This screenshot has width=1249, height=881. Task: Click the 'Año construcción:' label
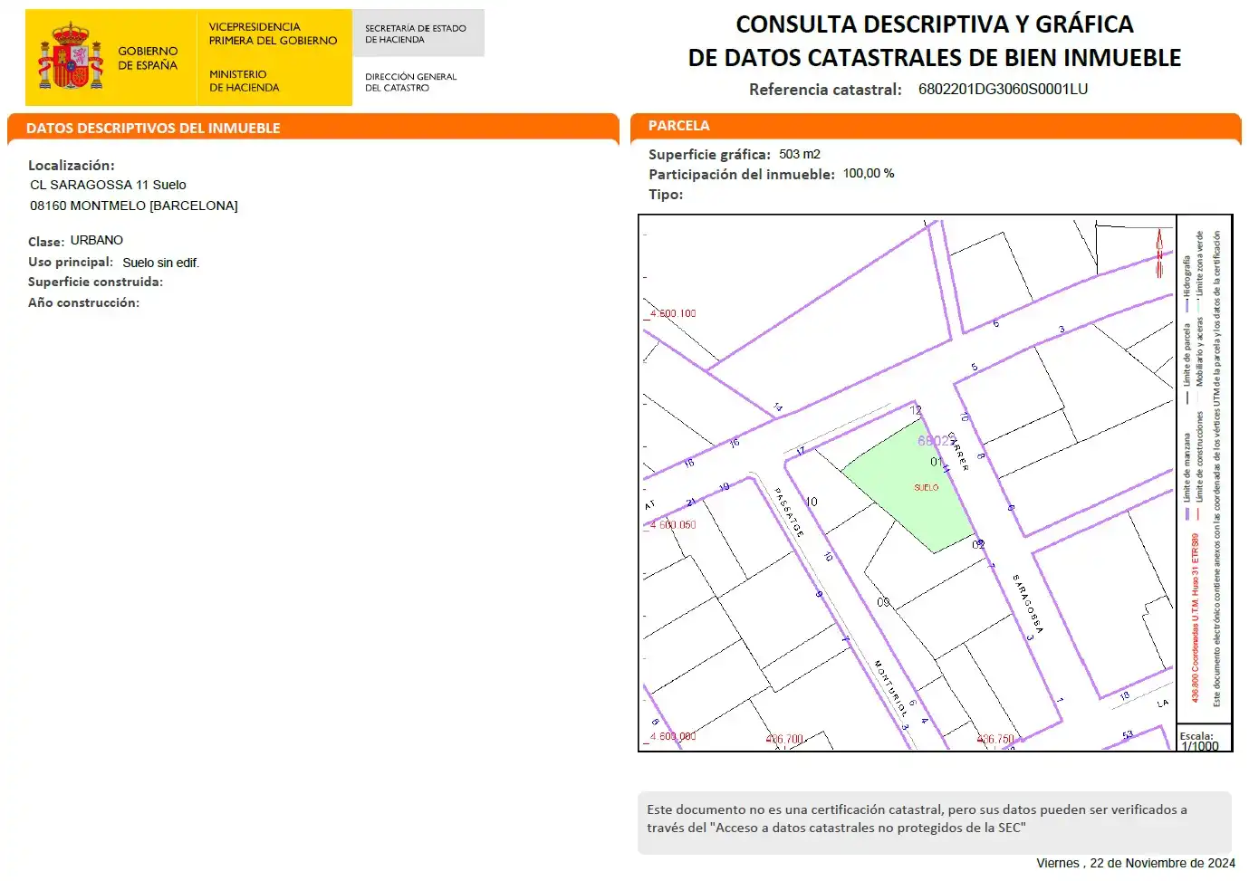click(x=83, y=302)
